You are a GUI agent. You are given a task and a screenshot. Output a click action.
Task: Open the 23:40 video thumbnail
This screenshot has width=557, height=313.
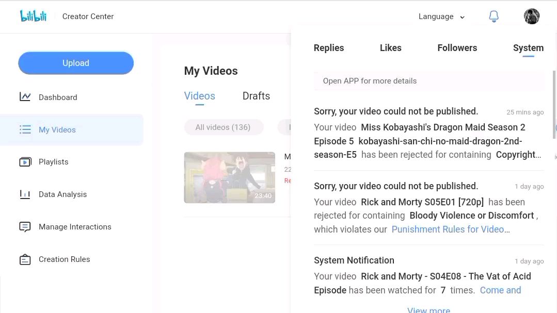point(230,177)
